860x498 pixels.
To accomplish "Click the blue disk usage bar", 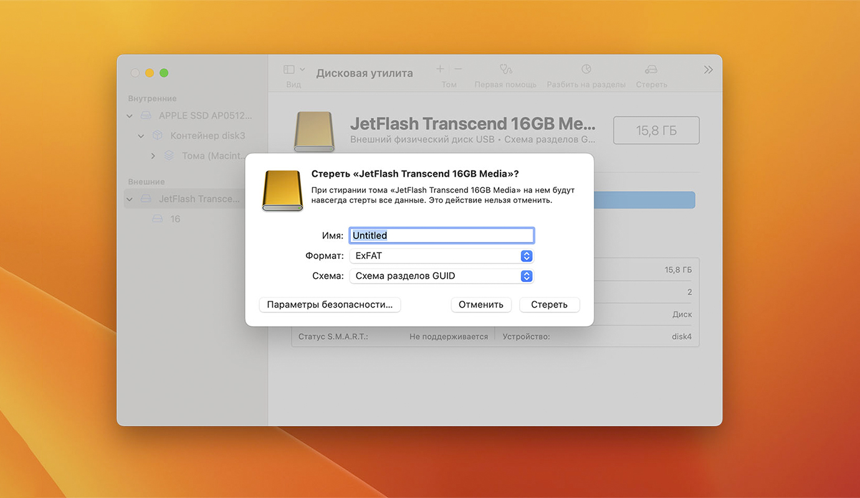I will pyautogui.click(x=644, y=200).
